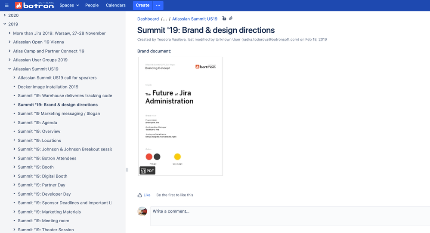
Task: Click the user avatar beside comment box
Action: tap(142, 212)
